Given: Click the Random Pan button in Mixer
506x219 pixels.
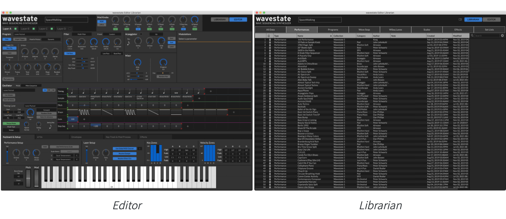Looking at the screenshot, I should click(x=163, y=77).
